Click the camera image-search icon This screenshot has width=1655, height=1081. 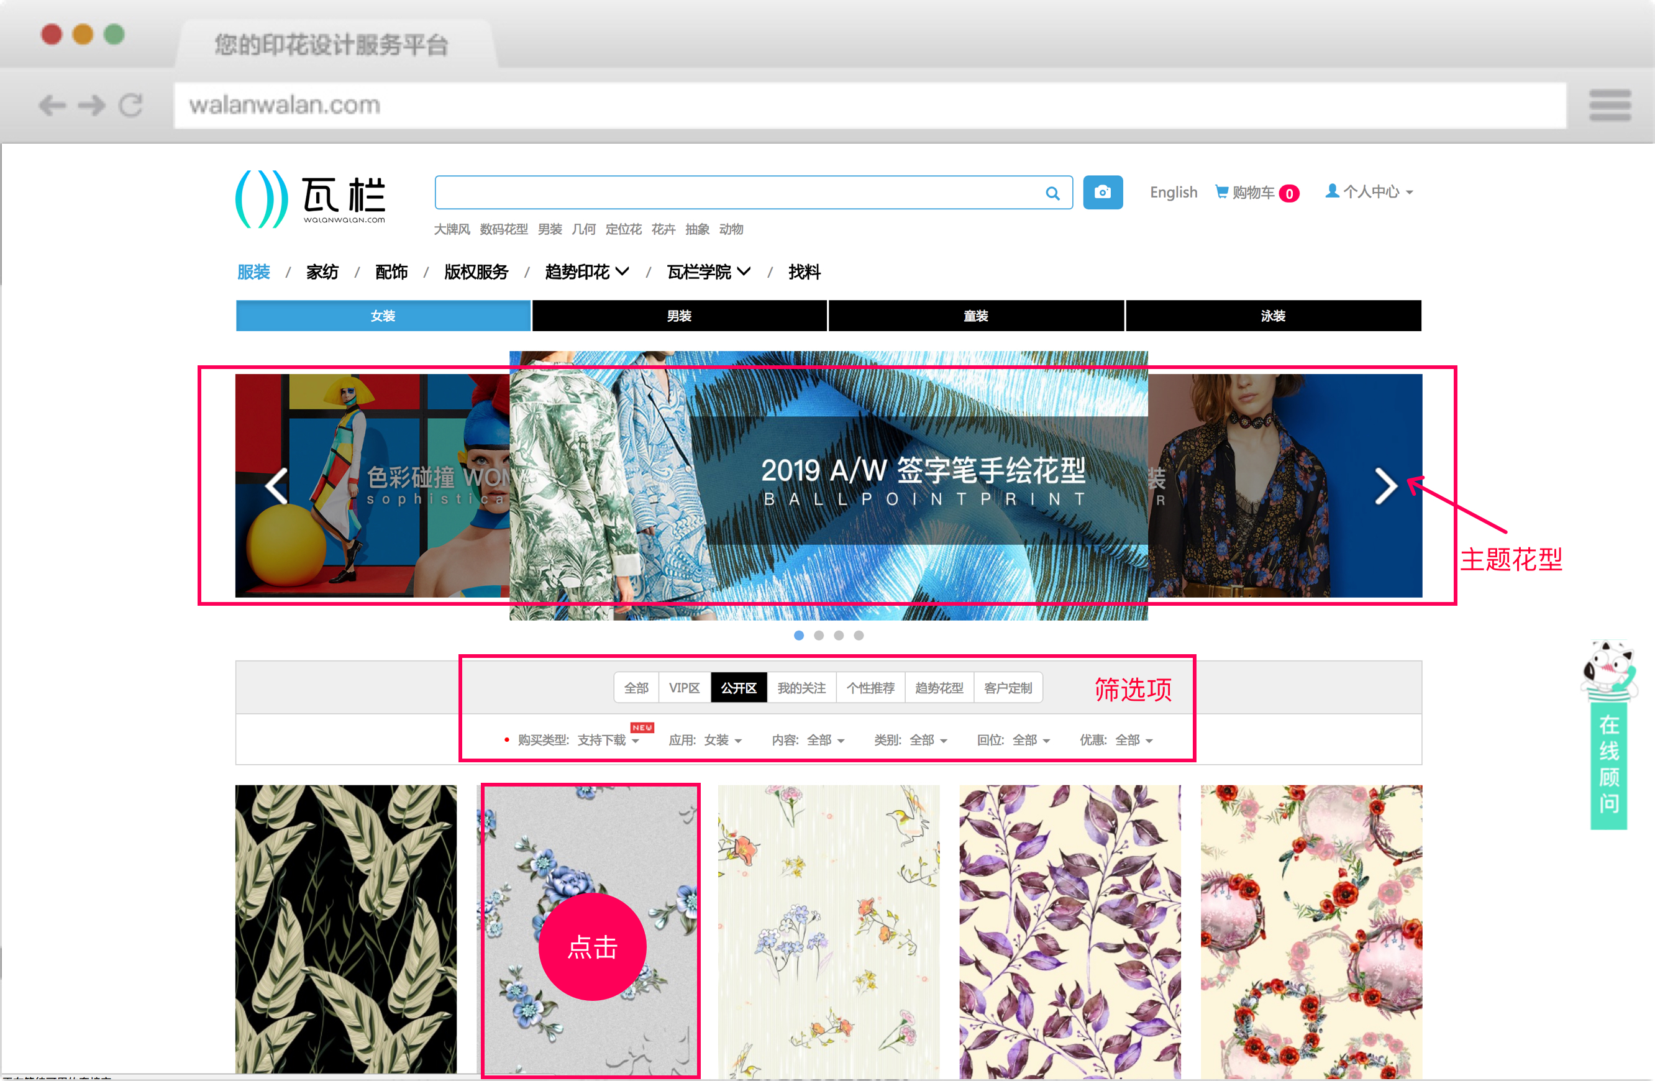(x=1102, y=193)
